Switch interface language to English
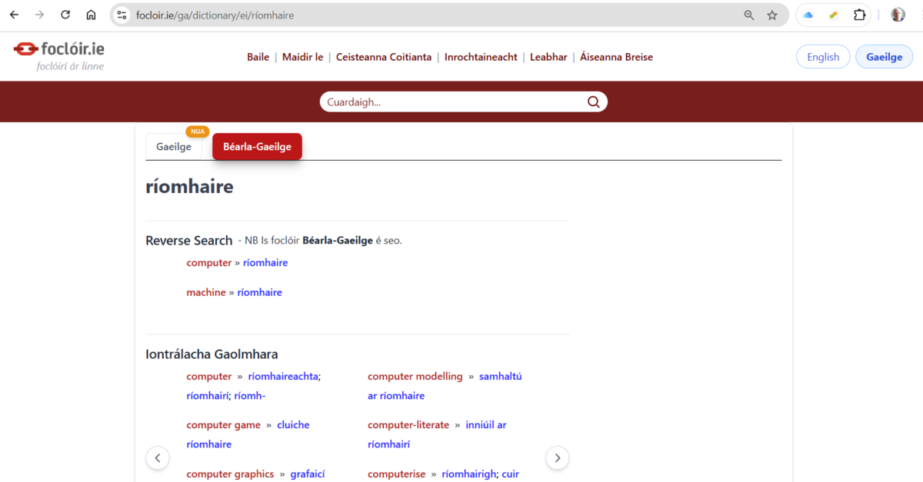This screenshot has height=482, width=923. tap(822, 57)
